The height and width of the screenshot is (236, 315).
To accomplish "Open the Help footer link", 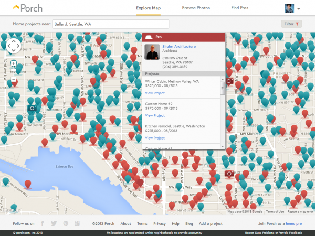I will [175, 223].
